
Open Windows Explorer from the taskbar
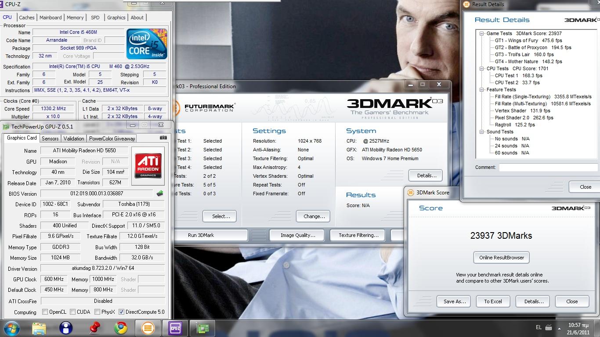pos(39,328)
